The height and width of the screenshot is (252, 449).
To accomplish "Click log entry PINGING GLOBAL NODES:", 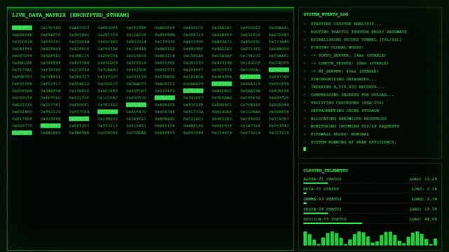I will pos(337,48).
